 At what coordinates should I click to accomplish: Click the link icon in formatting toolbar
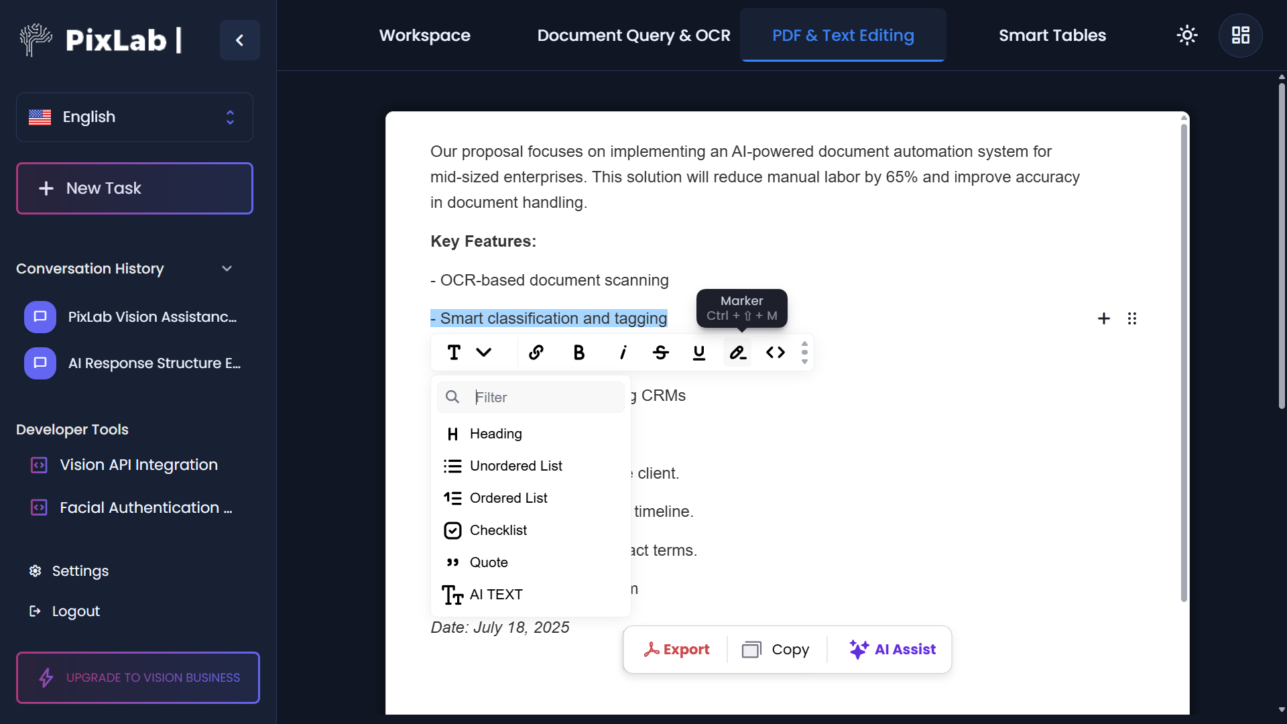536,353
